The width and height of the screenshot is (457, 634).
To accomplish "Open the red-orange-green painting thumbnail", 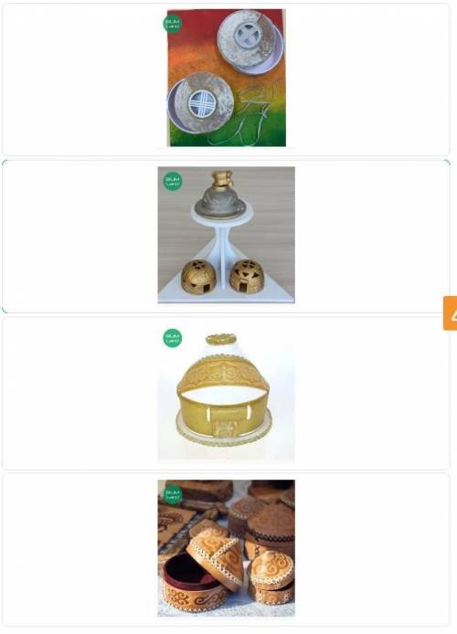I will pos(227,78).
